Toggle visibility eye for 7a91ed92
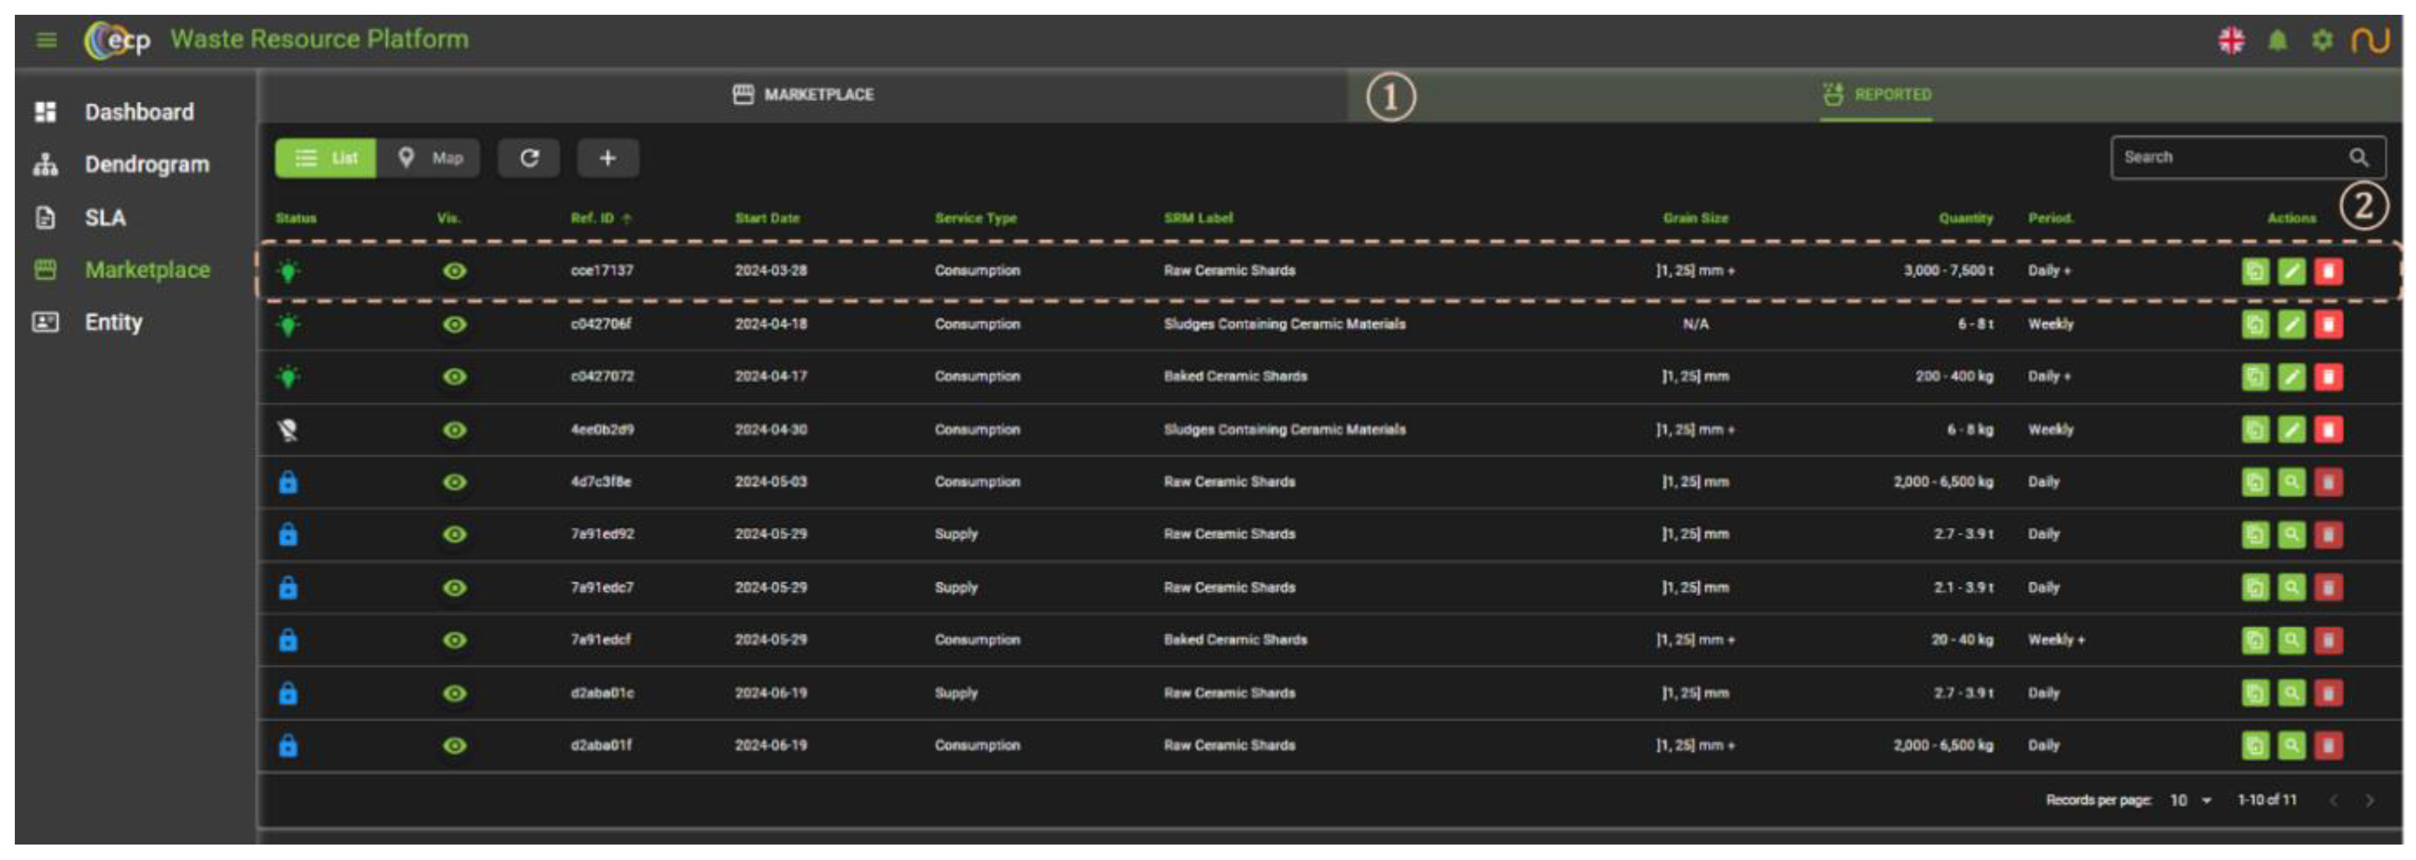2416x860 pixels. click(455, 535)
